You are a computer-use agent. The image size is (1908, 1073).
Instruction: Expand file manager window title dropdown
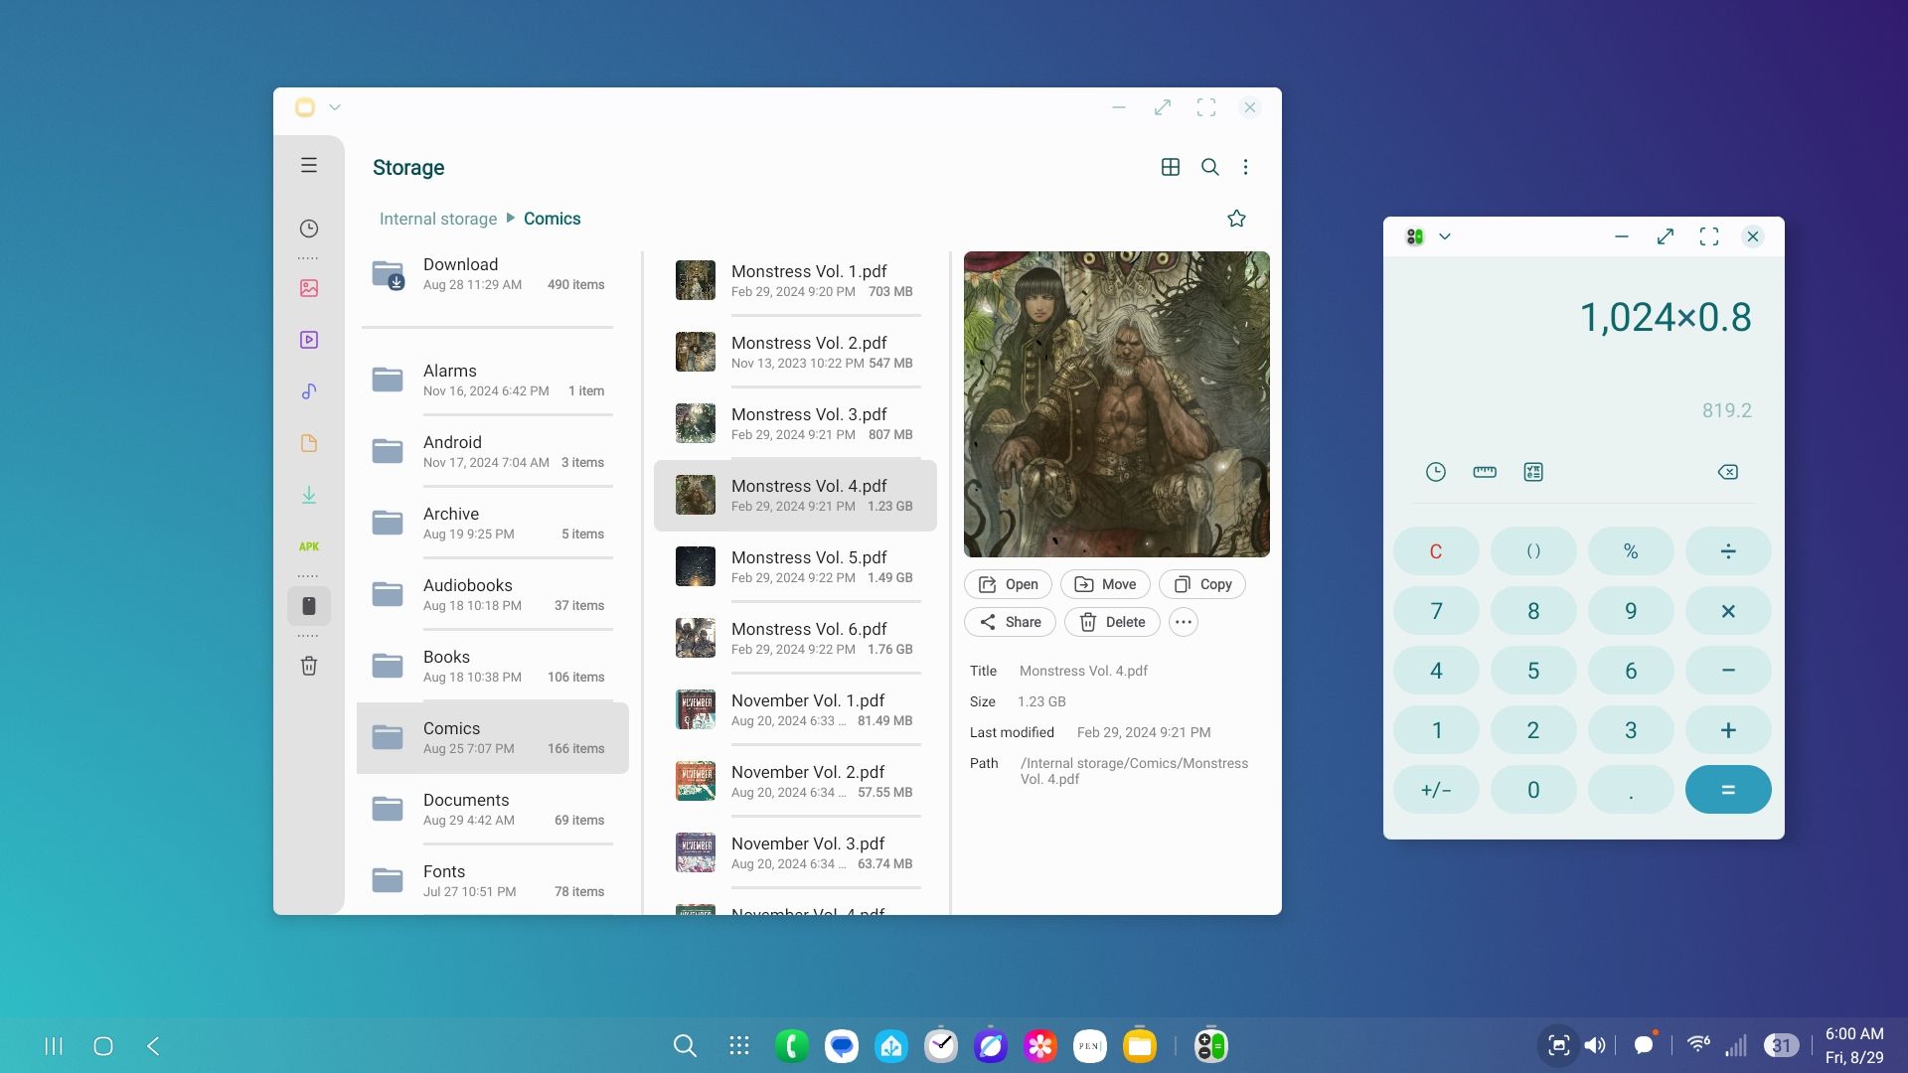(335, 107)
